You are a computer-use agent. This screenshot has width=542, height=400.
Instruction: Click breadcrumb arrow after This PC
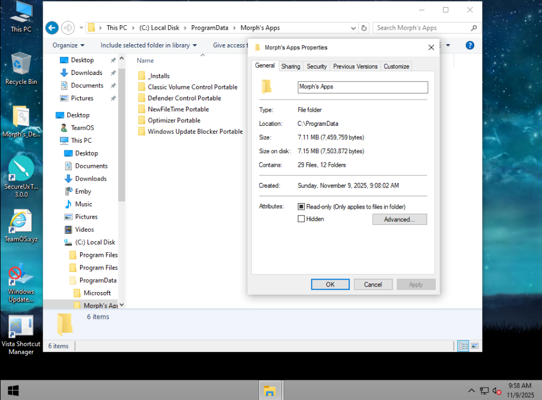pos(133,28)
